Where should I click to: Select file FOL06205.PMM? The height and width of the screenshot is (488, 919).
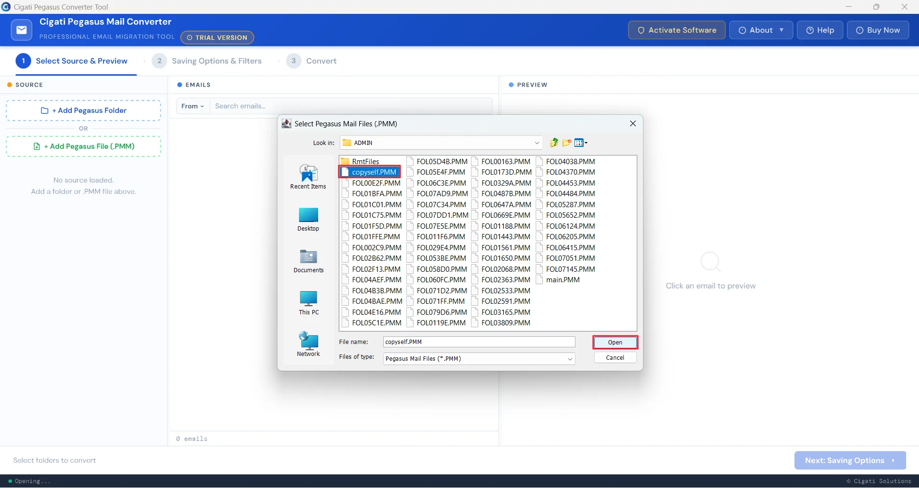[566, 237]
